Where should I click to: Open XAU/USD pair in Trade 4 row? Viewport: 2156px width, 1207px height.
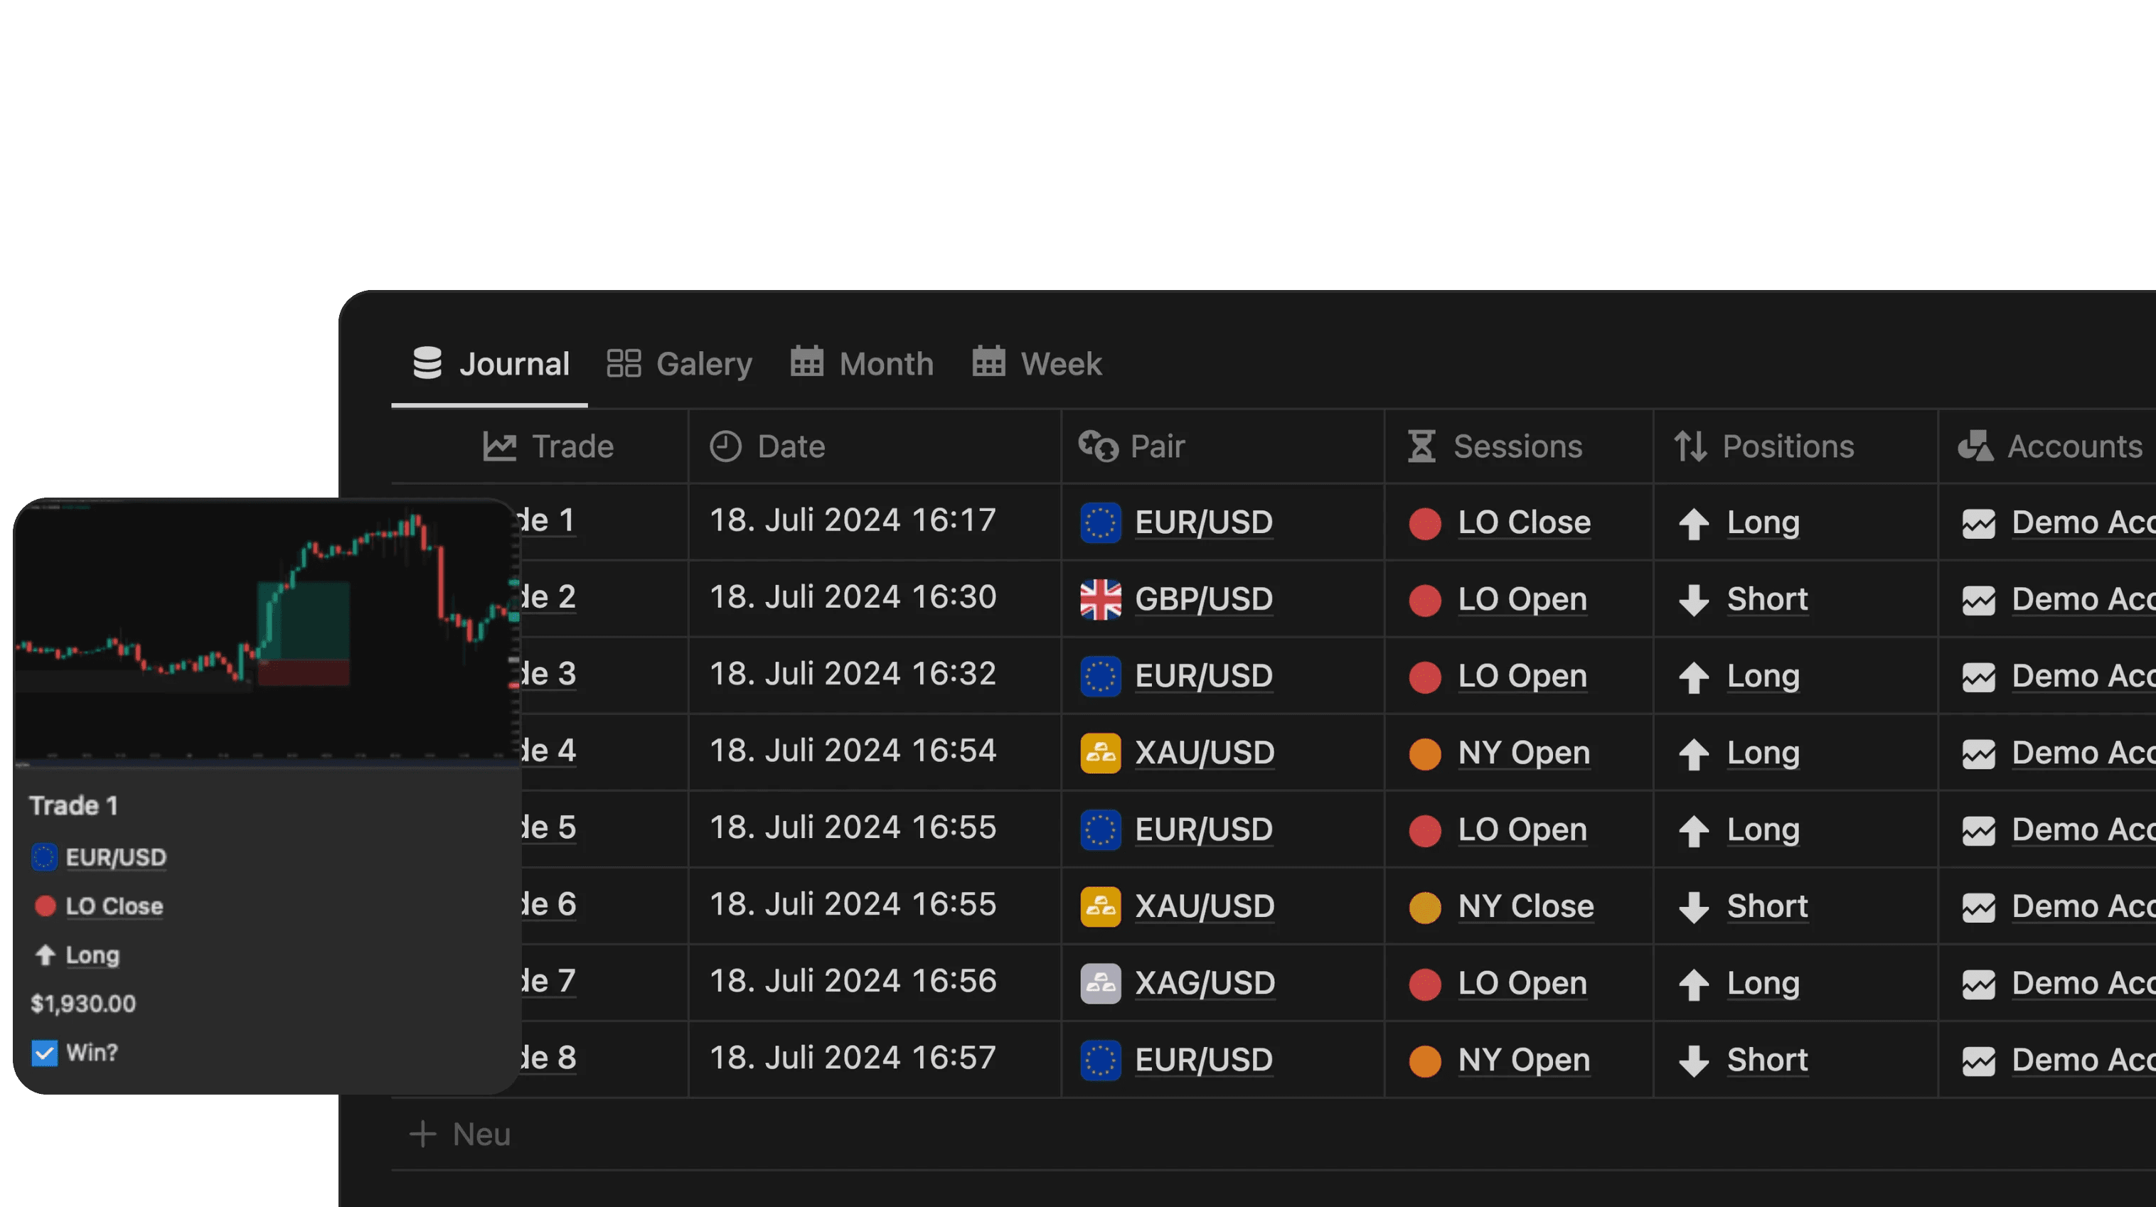click(1205, 753)
